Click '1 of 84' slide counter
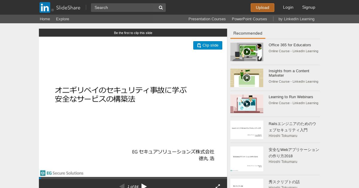The image size is (359, 188). pyautogui.click(x=133, y=187)
